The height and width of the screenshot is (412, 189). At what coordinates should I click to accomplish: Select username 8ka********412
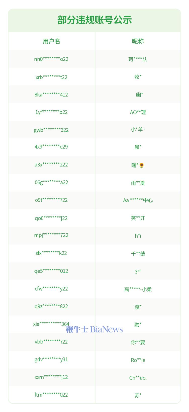(x=51, y=95)
